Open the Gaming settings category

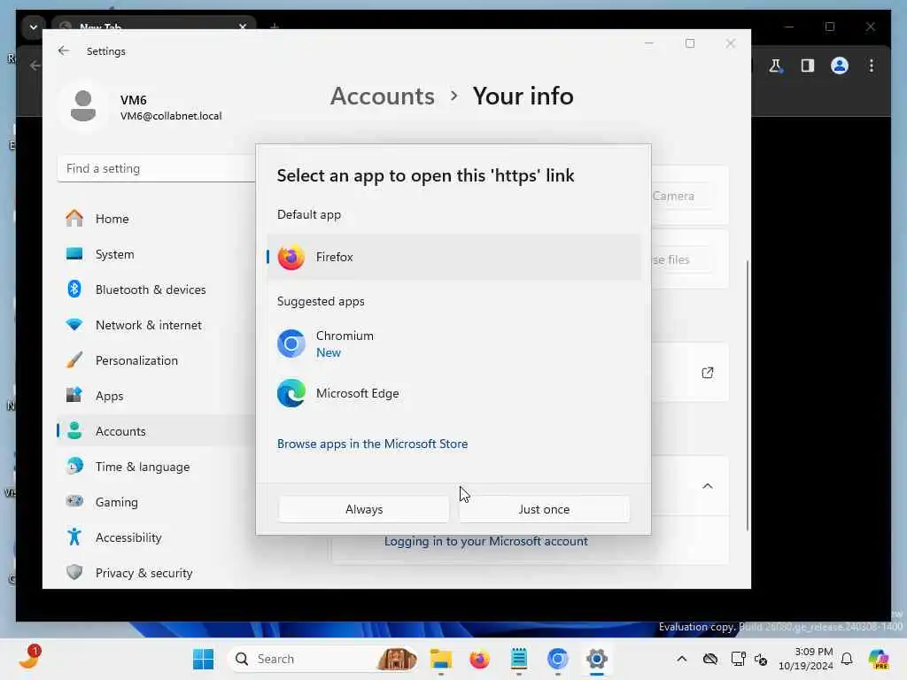pyautogui.click(x=156, y=502)
